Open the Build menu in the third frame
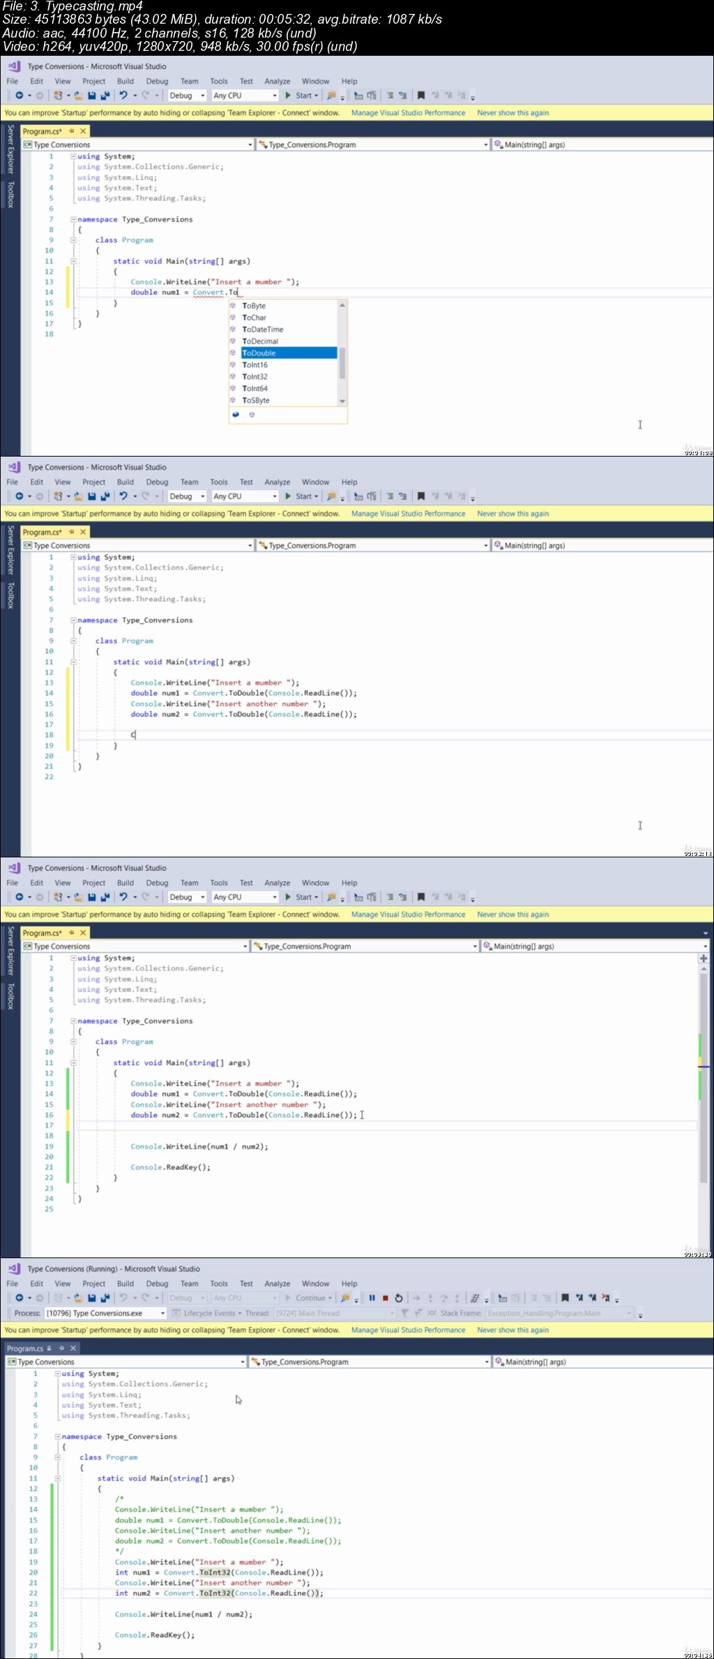This screenshot has width=714, height=1659. coord(126,883)
